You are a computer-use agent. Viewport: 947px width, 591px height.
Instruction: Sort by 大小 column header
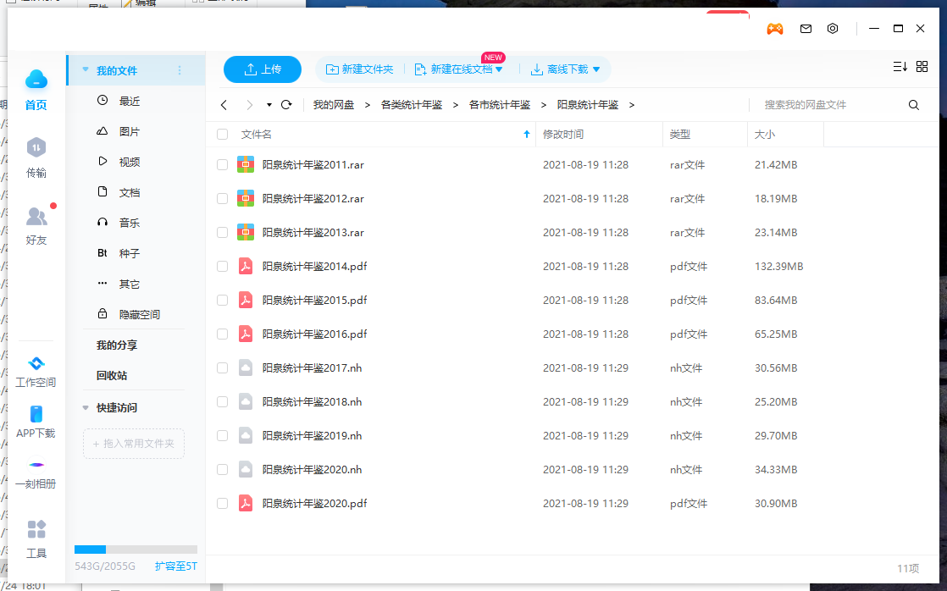pos(765,134)
